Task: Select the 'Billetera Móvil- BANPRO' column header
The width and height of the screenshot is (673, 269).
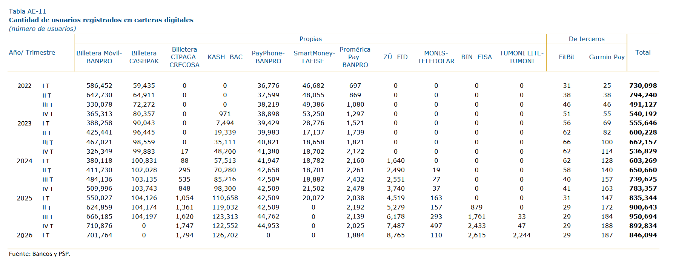Action: [99, 57]
